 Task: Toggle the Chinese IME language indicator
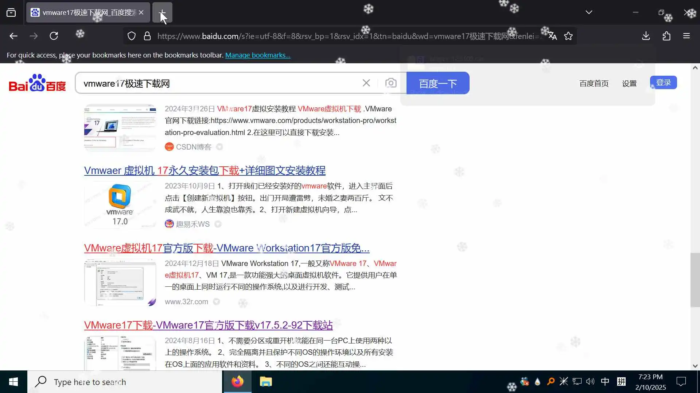point(605,381)
